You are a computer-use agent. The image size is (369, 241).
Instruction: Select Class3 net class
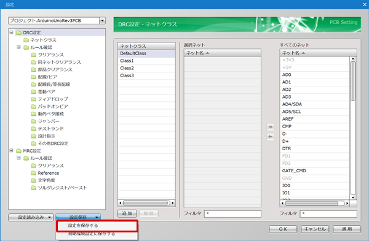[146, 75]
